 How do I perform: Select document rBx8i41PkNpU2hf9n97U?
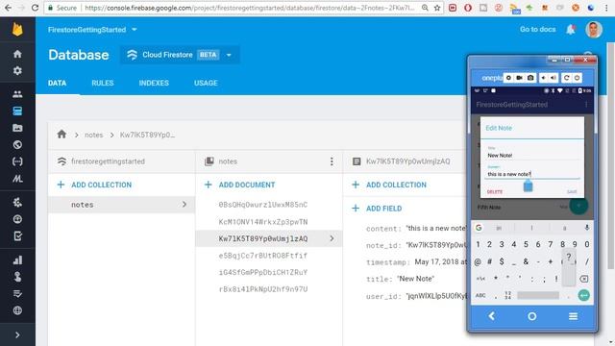click(262, 289)
